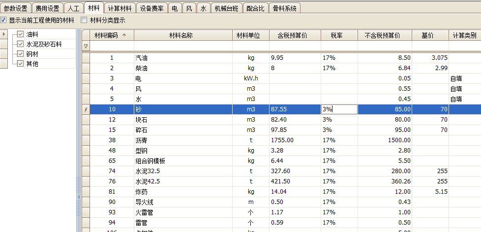Click the 材料名称 column header
481x232 pixels.
(x=183, y=35)
